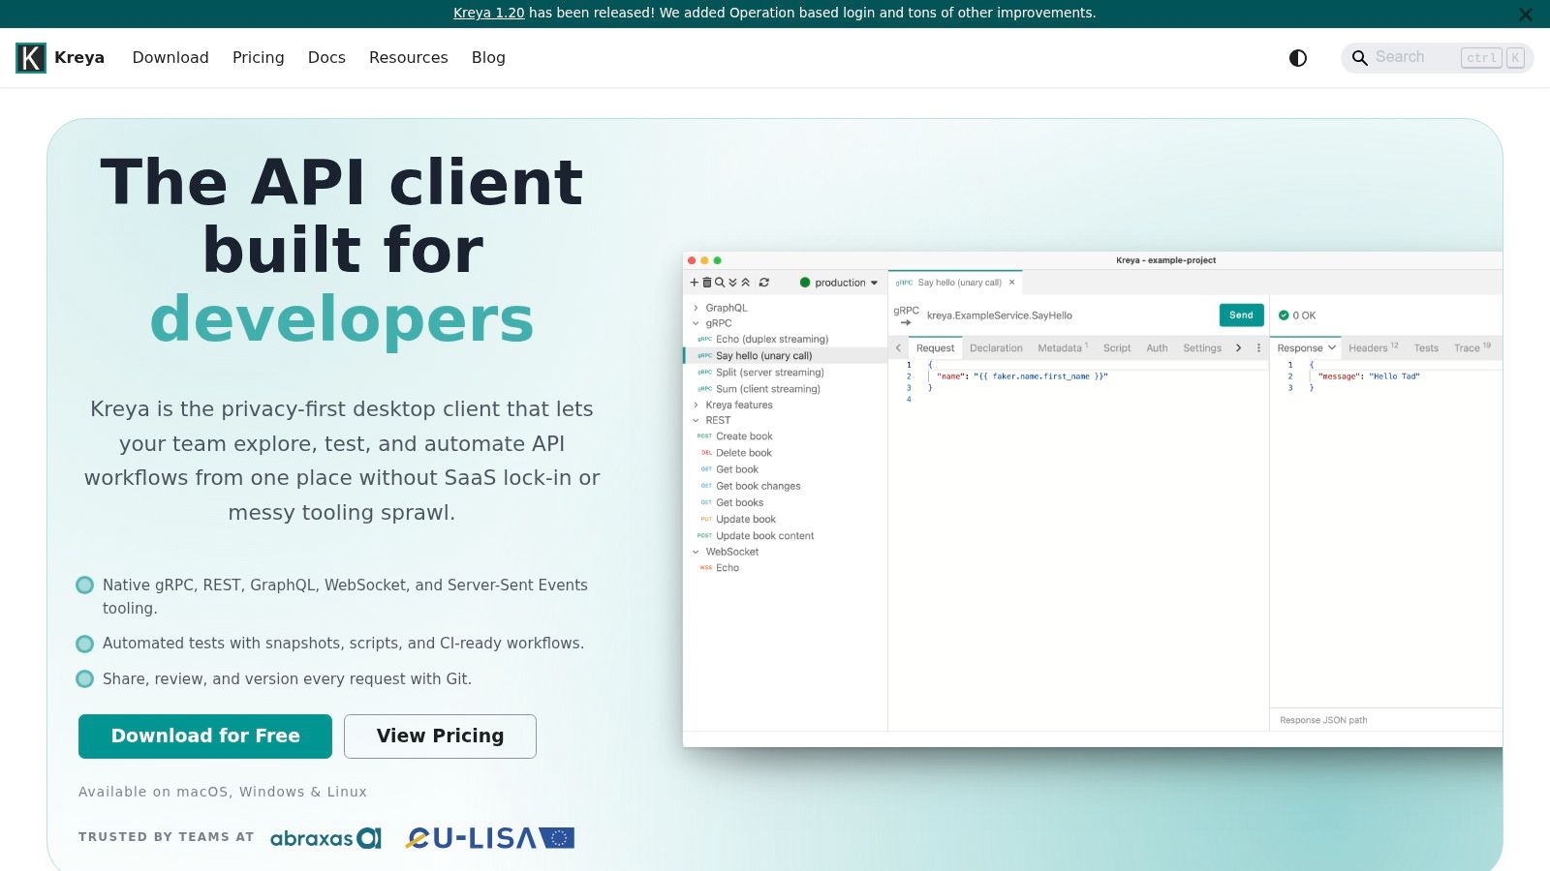
Task: Click the abraxas logo
Action: [325, 838]
